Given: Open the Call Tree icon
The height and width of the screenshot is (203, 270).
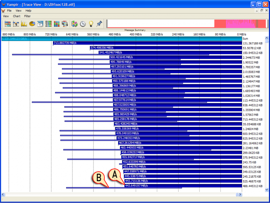Looking at the screenshot, I should click(65, 24).
